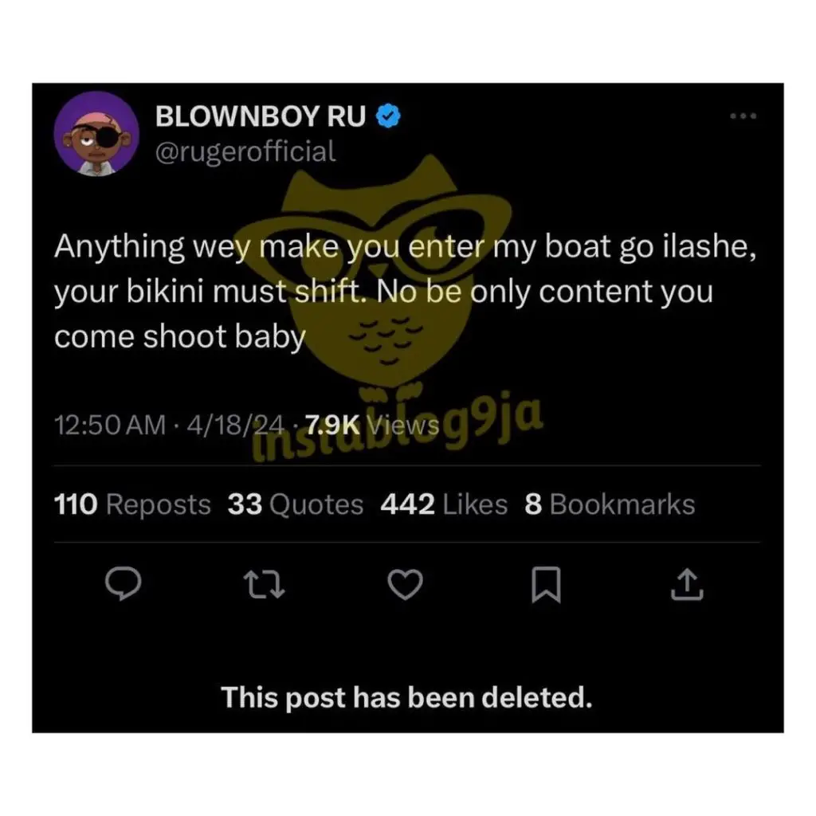The image size is (816, 816).
Task: Click the 8 Bookmarks count
Action: click(x=610, y=504)
